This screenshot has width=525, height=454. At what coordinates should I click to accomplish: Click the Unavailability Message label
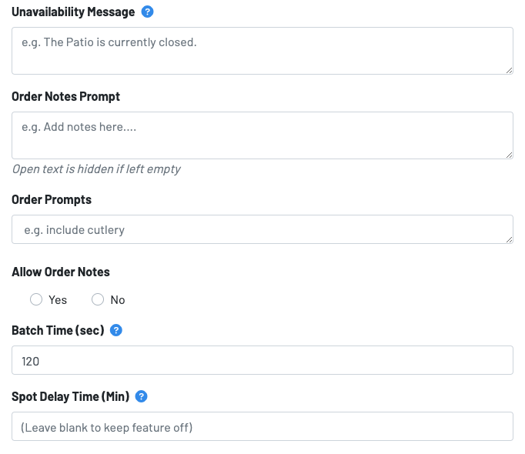pyautogui.click(x=73, y=12)
